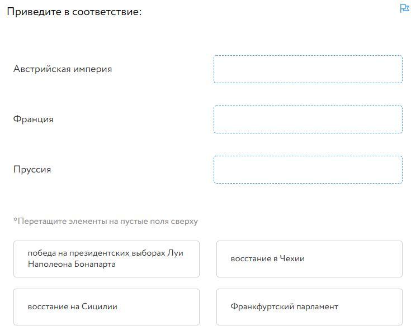
Task: Click the «Франкфуртский парламент» answer card
Action: (309, 306)
